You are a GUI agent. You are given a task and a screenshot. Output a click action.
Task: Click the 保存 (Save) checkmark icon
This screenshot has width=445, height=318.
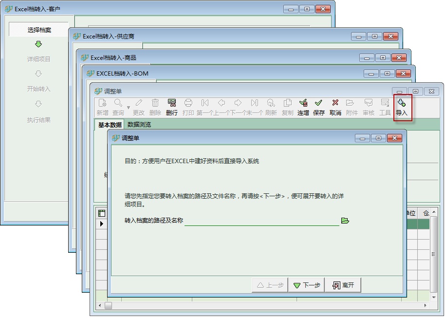tap(318, 107)
